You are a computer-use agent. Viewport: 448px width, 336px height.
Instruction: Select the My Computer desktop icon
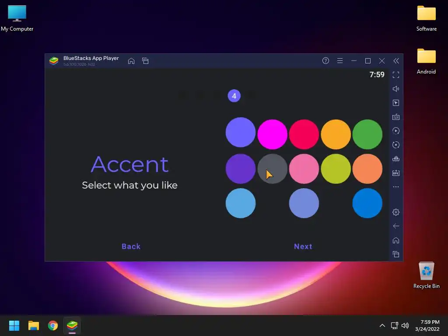tap(17, 18)
